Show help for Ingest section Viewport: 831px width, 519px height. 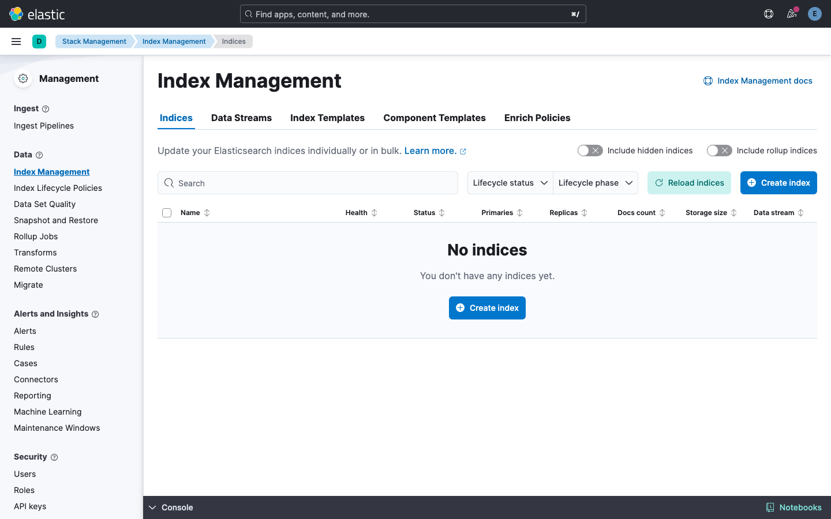(x=46, y=109)
